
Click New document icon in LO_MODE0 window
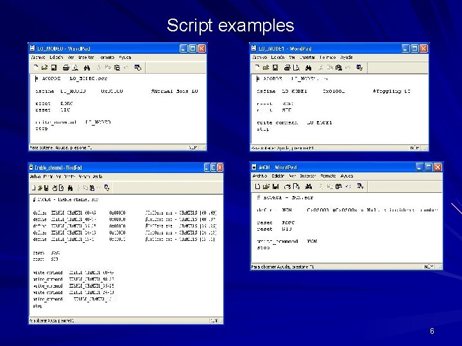tap(36, 68)
